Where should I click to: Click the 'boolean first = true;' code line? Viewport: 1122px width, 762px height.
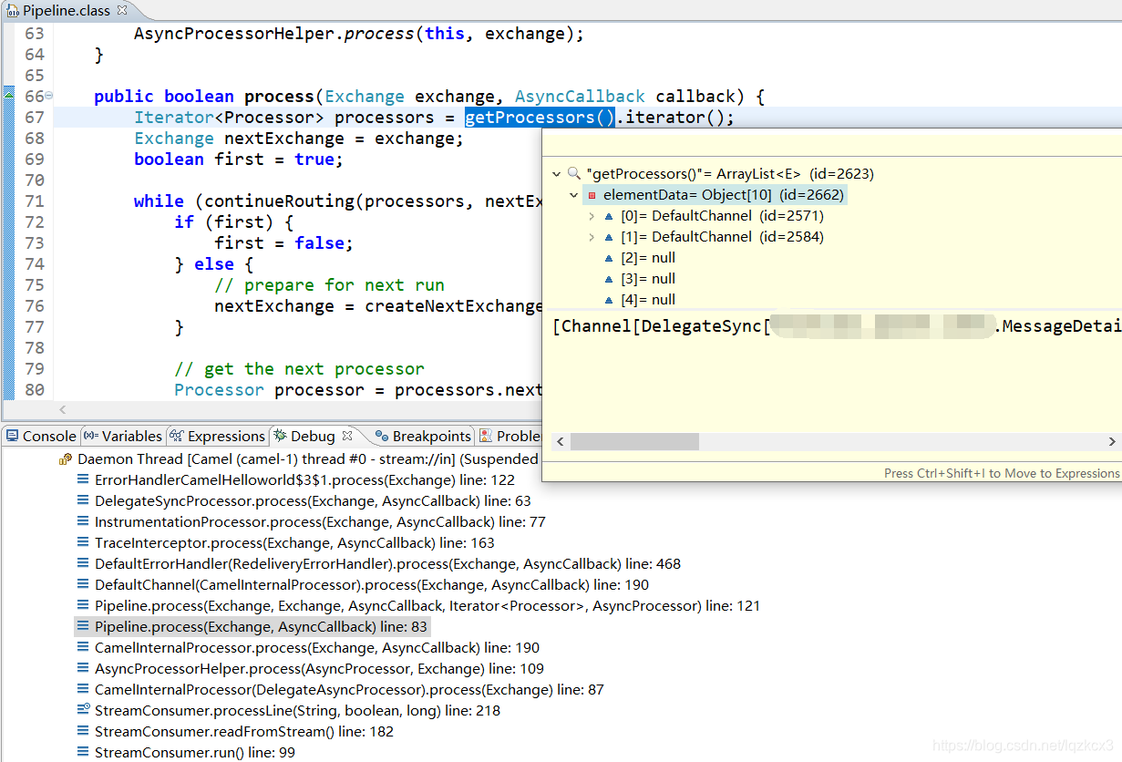pos(238,160)
